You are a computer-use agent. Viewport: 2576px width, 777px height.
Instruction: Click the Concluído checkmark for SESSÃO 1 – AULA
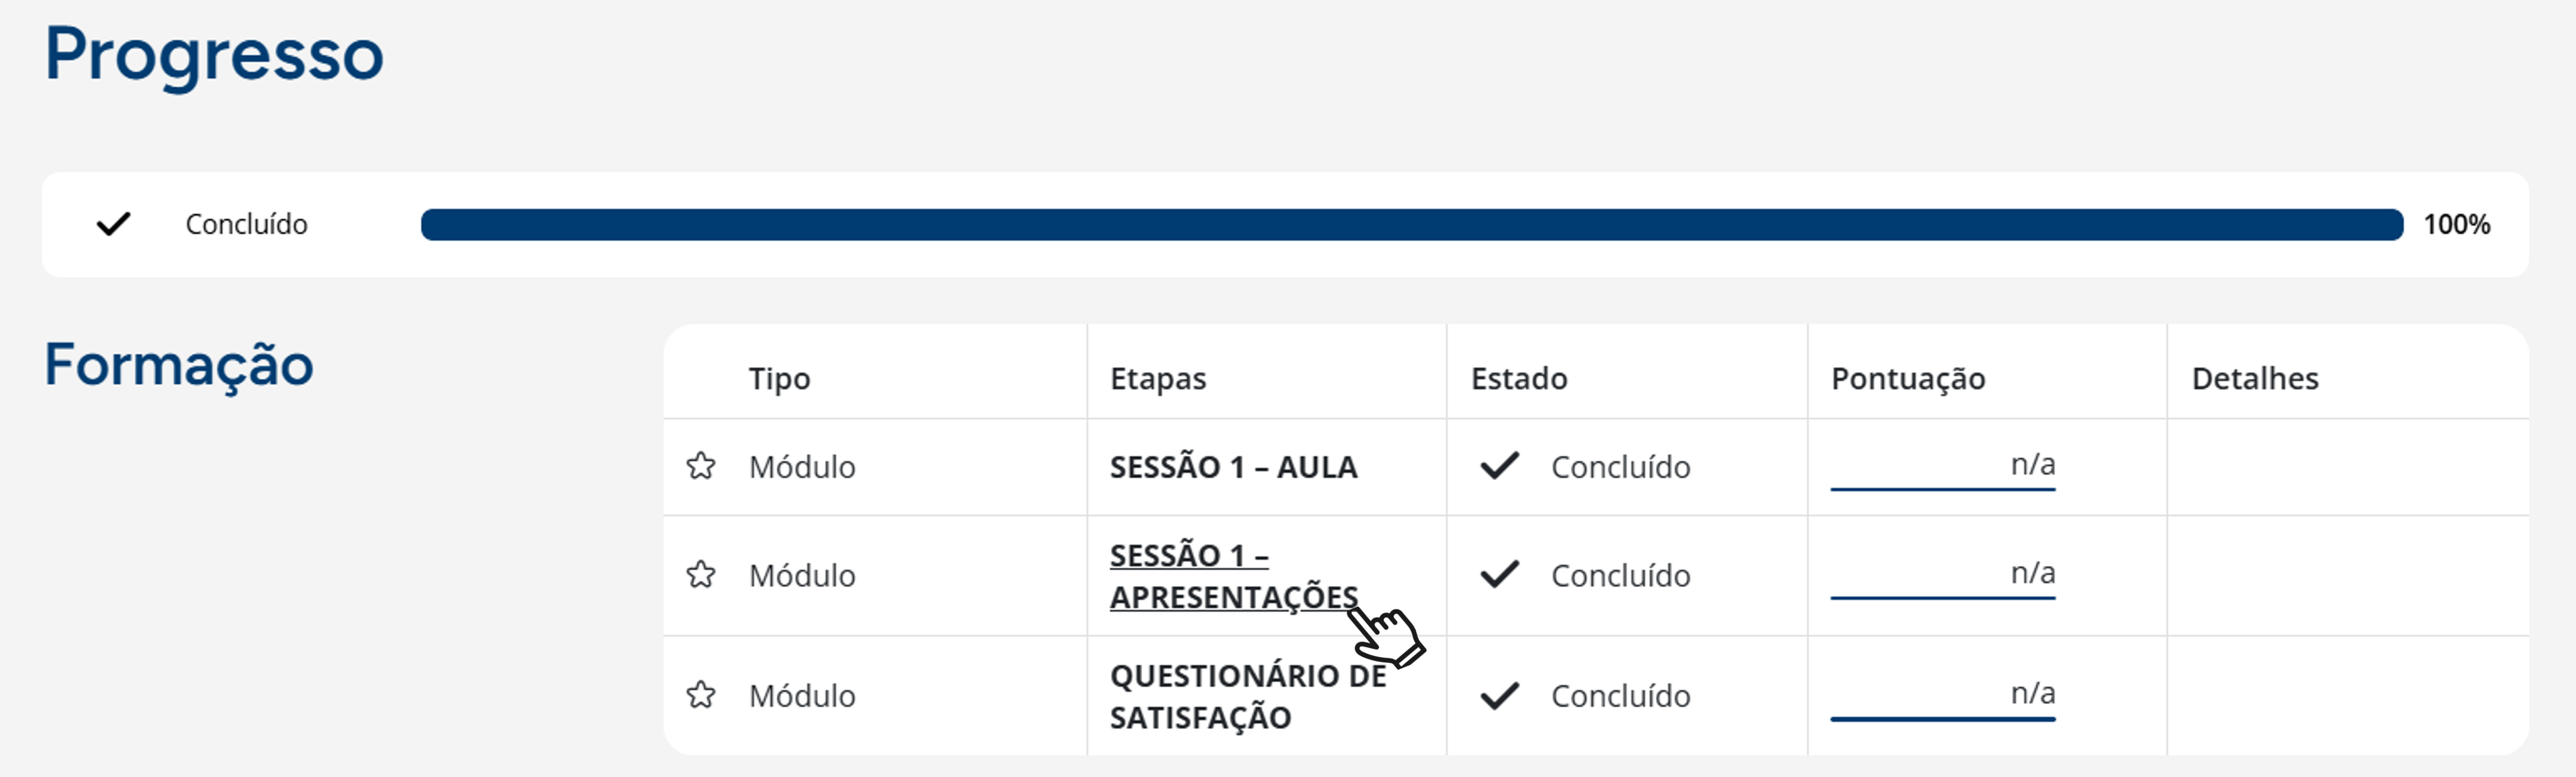tap(1499, 466)
